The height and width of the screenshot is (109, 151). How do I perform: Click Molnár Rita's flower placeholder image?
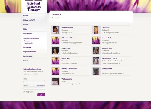tap(56, 61)
